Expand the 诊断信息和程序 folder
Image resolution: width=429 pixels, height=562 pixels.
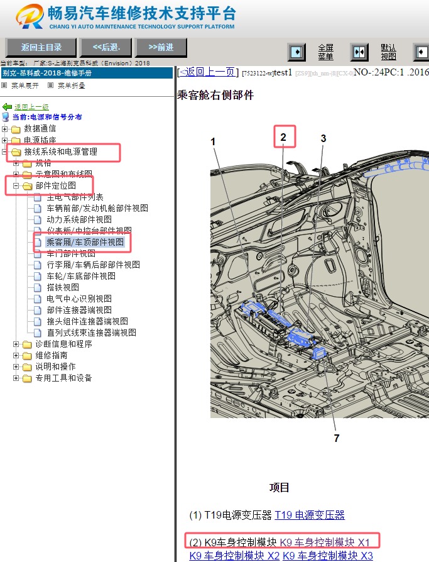pyautogui.click(x=16, y=344)
